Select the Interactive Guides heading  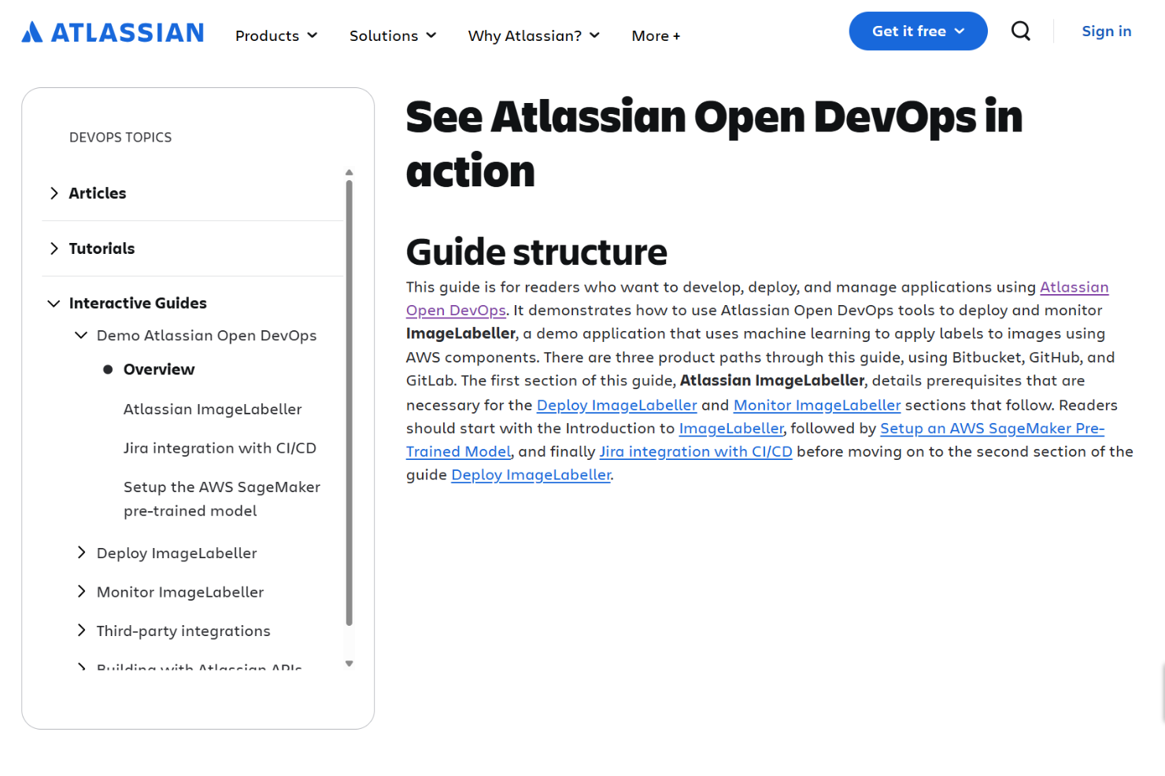(x=138, y=303)
